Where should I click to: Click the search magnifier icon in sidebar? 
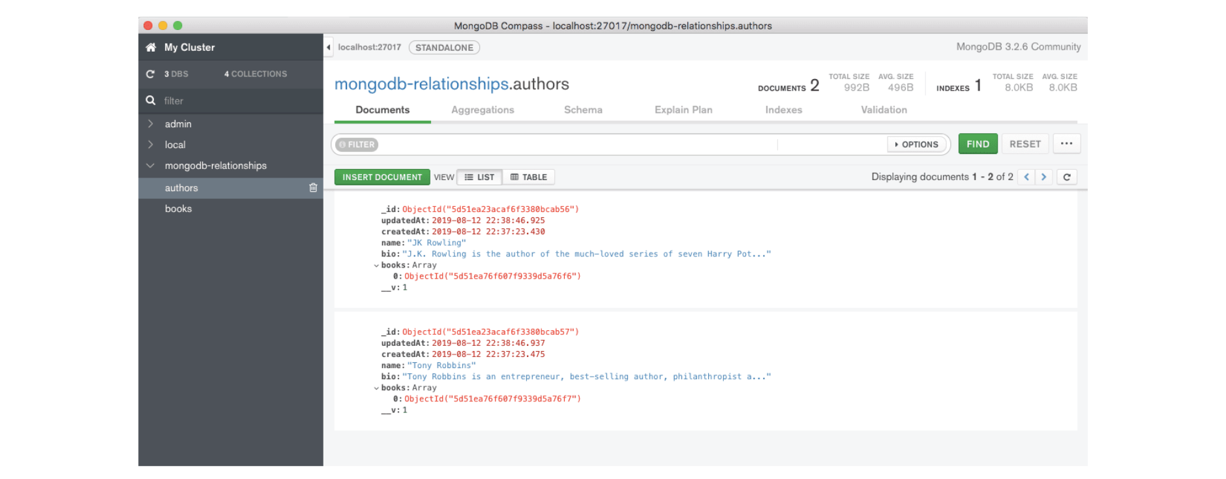[151, 100]
